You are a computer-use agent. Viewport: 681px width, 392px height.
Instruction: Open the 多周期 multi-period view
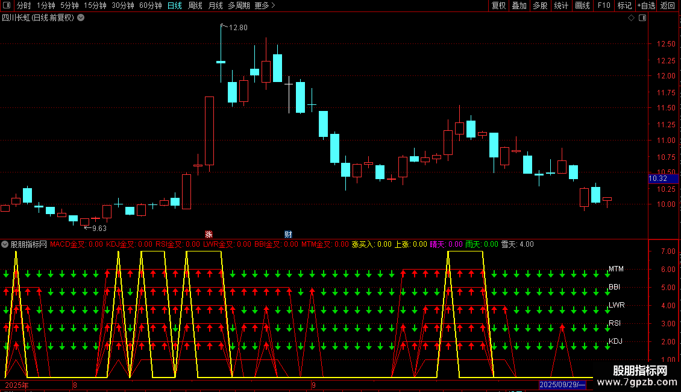239,5
